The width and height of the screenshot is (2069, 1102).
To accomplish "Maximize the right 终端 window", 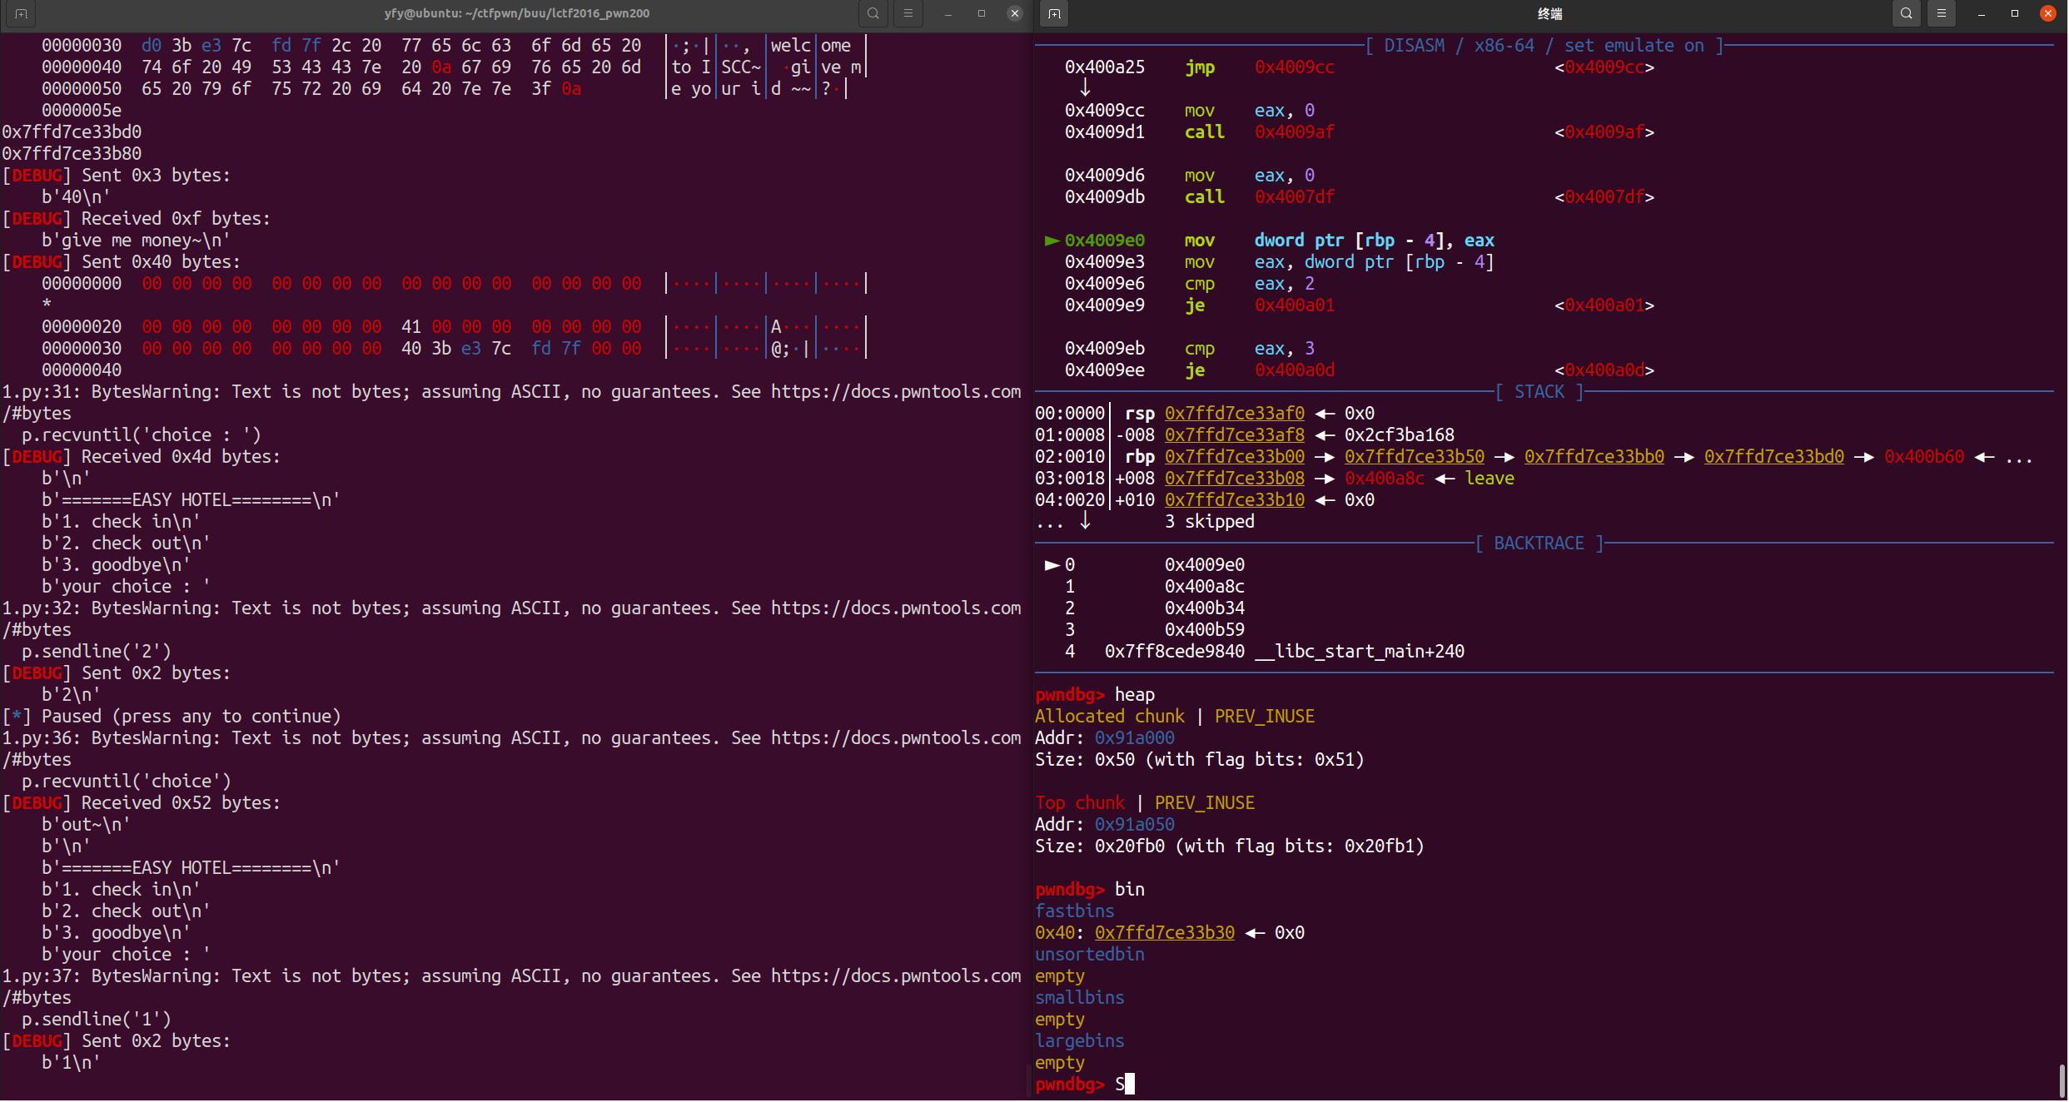I will (2015, 13).
